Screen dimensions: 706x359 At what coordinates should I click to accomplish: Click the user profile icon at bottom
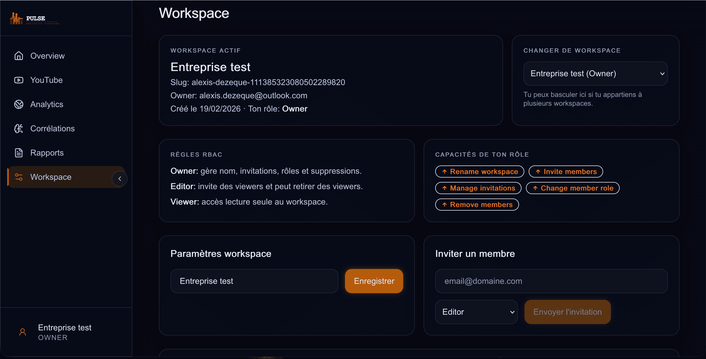tap(23, 332)
